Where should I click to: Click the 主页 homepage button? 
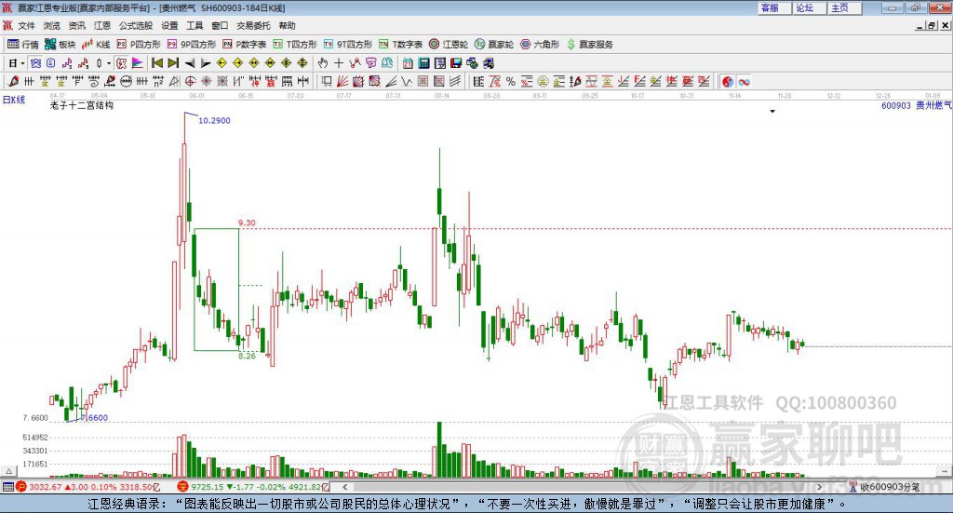pyautogui.click(x=844, y=7)
